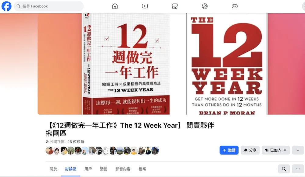
Task: Open the 活動 events tab
Action: [x=104, y=169]
